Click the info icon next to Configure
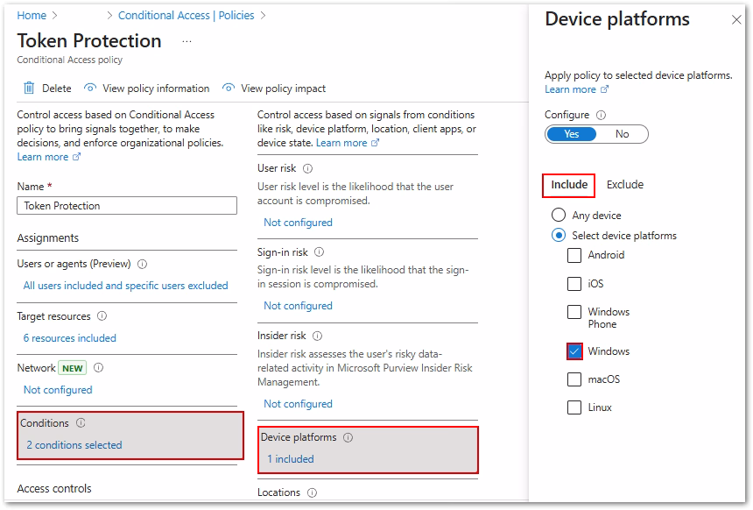Screen dimensions: 753x510 tap(600, 115)
